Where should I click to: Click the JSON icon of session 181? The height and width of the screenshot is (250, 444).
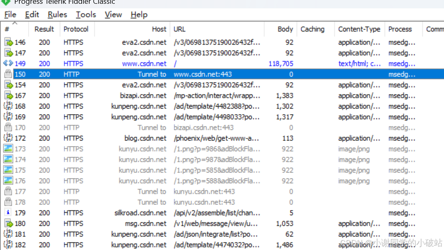pyautogui.click(x=8, y=234)
